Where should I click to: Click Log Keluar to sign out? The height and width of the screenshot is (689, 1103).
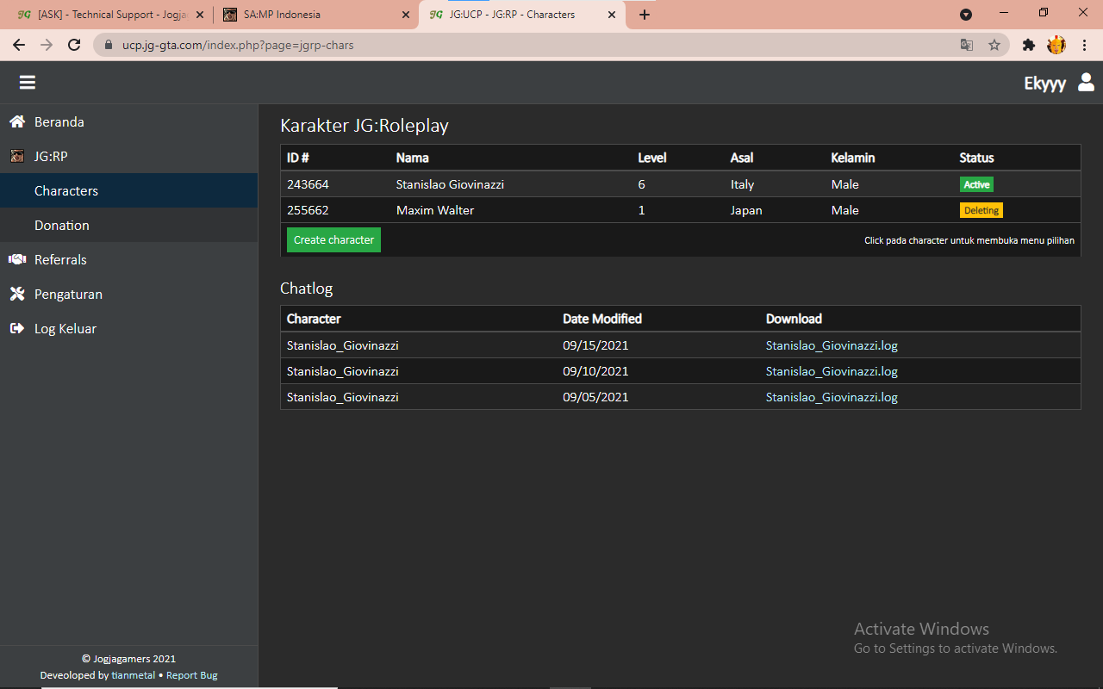129,328
